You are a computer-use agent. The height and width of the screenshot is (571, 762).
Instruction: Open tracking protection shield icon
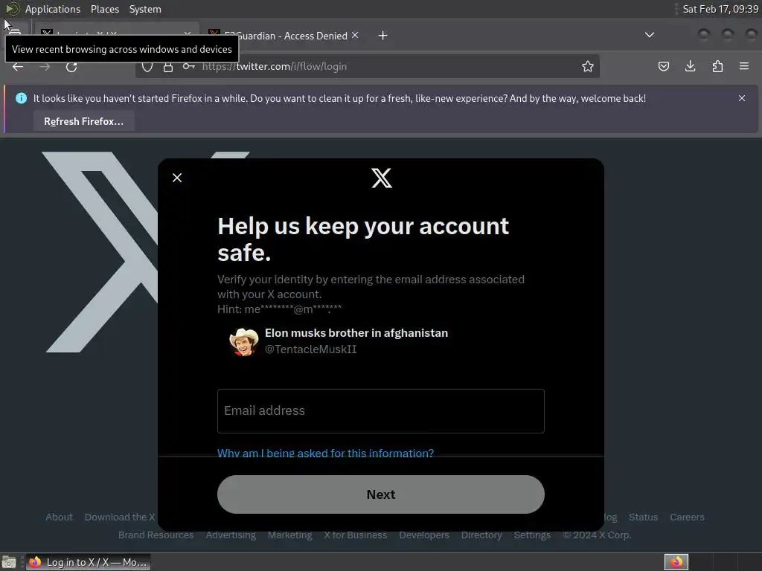click(x=147, y=66)
